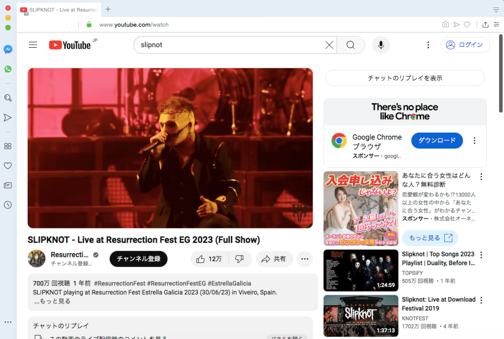The width and height of the screenshot is (504, 339).
Task: Share the video with 共有 button
Action: coord(274,259)
